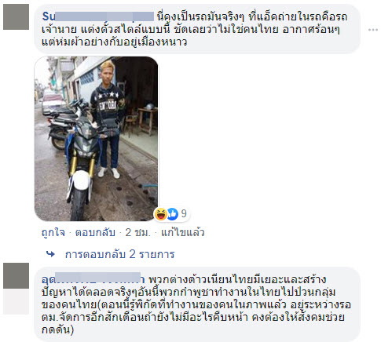The height and width of the screenshot is (342, 381).
Task: Click the blond man standing in the attached photo
Action: pyautogui.click(x=108, y=119)
